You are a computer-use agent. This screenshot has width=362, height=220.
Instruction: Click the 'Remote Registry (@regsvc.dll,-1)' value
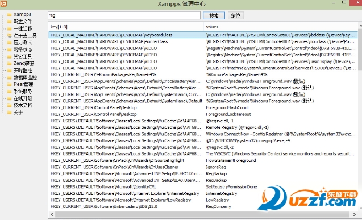tap(237, 127)
